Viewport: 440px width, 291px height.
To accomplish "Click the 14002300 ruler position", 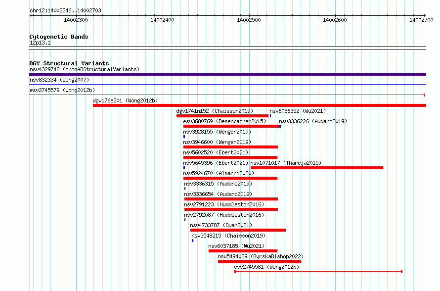I will pyautogui.click(x=76, y=20).
